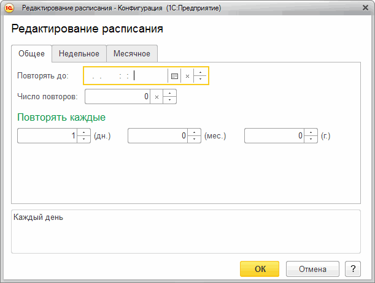Decrease days (дн.) interval value
Image resolution: width=375 pixels, height=283 pixels.
click(x=83, y=139)
